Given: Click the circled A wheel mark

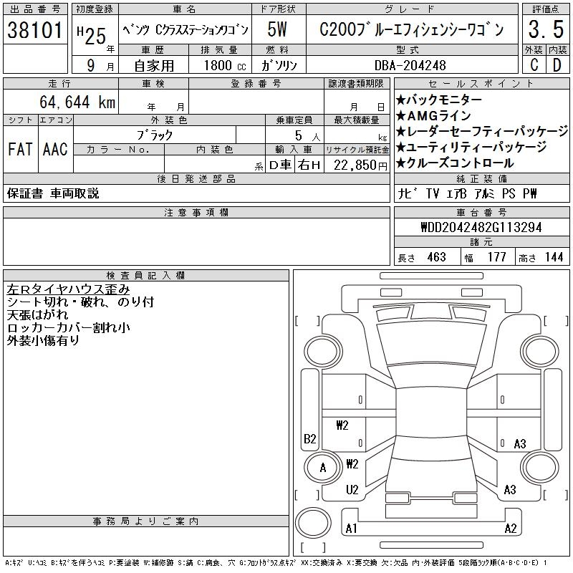Looking at the screenshot, I should point(322,468).
